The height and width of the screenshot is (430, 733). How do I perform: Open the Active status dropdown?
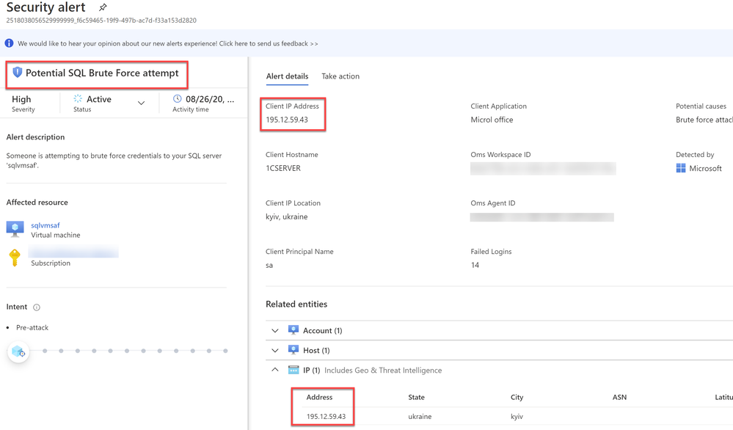click(141, 103)
